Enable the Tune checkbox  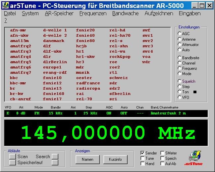(x=142, y=158)
